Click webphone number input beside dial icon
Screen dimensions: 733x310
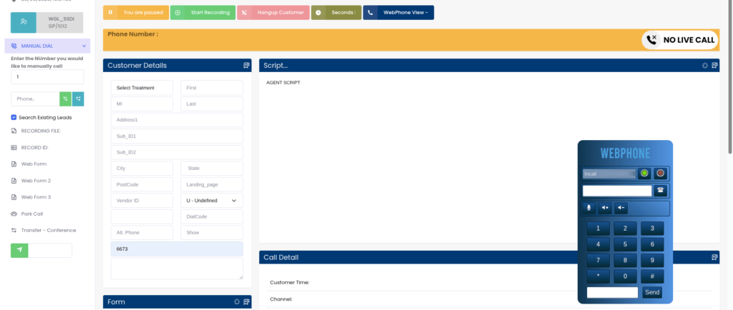(x=617, y=191)
